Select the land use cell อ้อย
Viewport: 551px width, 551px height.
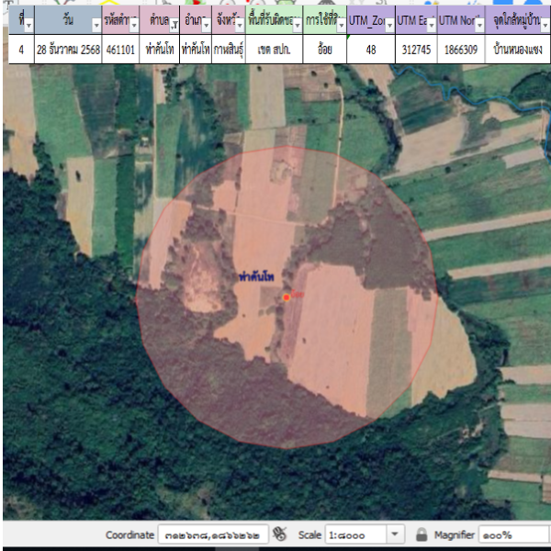click(x=324, y=50)
